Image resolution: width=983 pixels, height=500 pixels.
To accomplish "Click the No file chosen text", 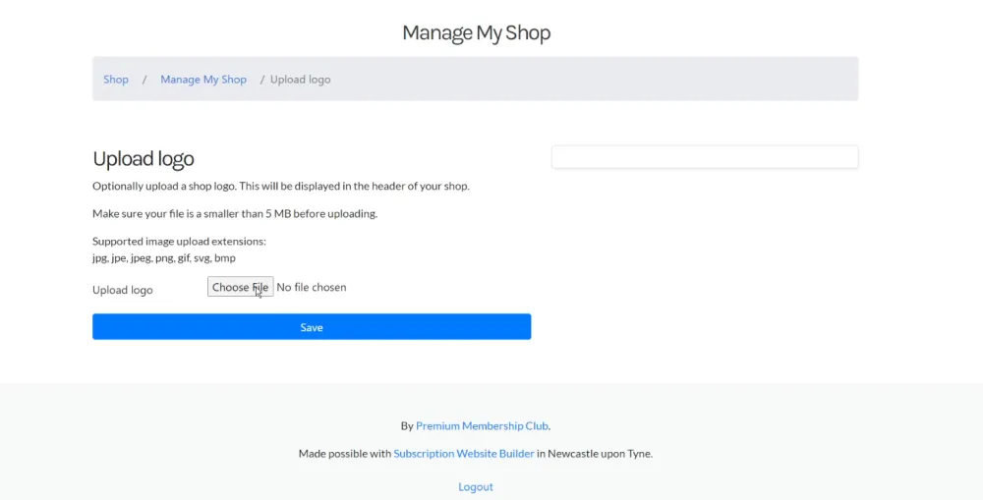I will point(311,287).
